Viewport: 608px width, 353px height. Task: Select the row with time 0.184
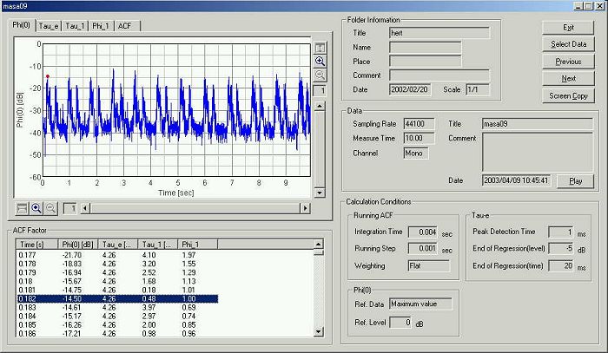(117, 317)
